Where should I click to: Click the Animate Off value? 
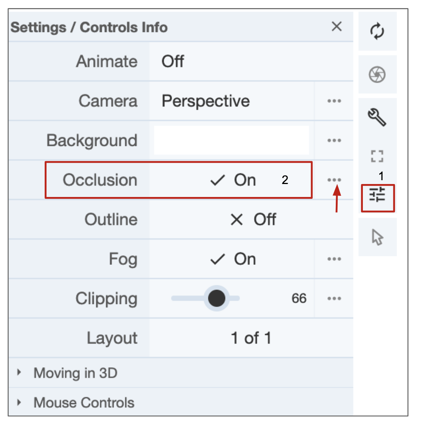(x=173, y=61)
